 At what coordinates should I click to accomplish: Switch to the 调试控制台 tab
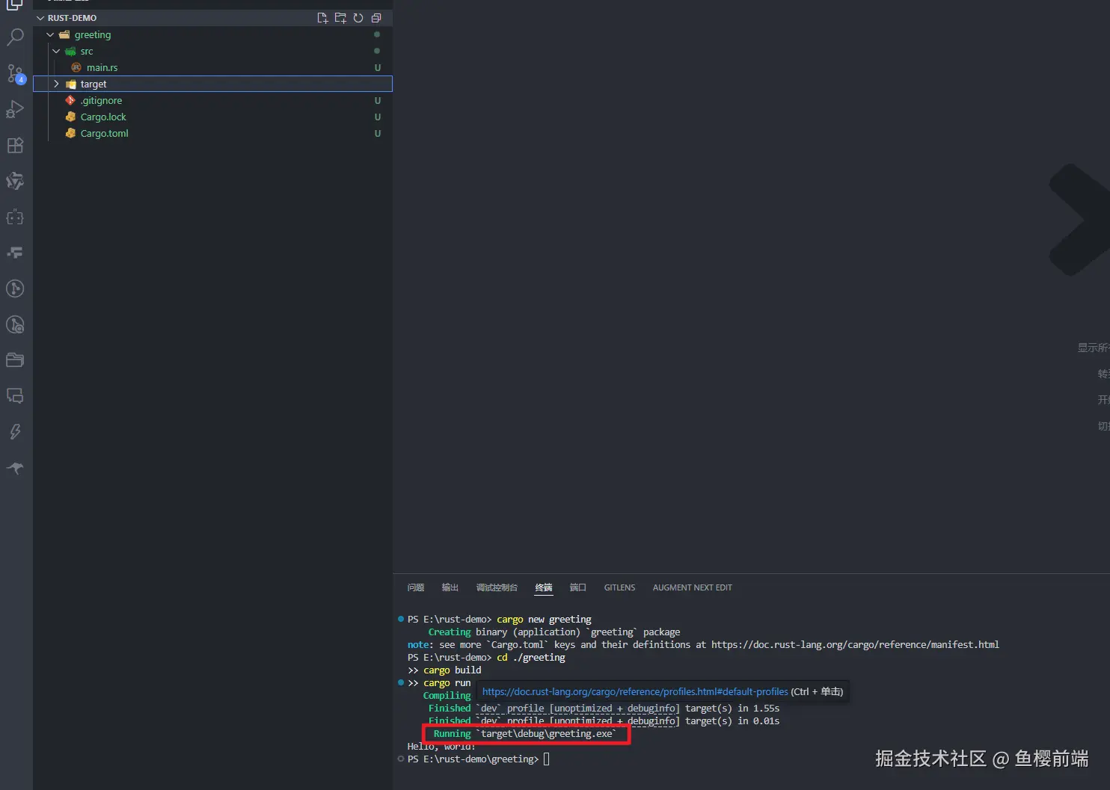[x=497, y=587]
